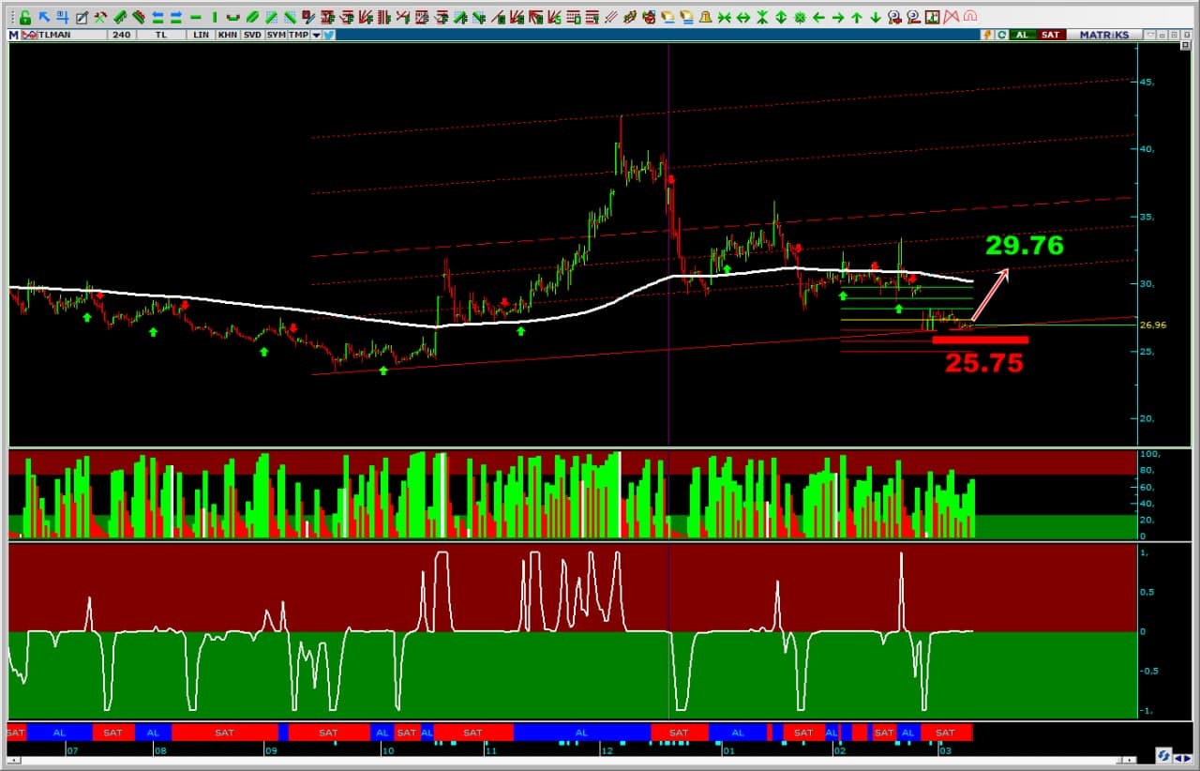The image size is (1200, 771).
Task: Click the red SAT sell button
Action: [x=1050, y=35]
